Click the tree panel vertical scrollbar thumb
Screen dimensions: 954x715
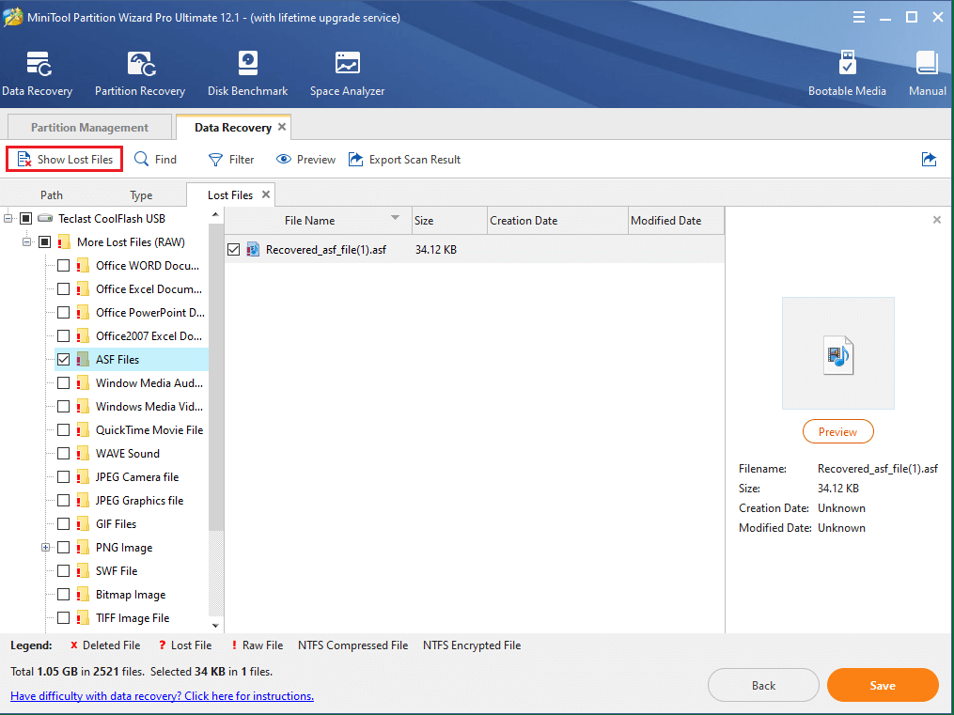click(215, 377)
